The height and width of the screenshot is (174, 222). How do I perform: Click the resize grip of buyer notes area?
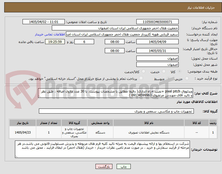coord(16,157)
